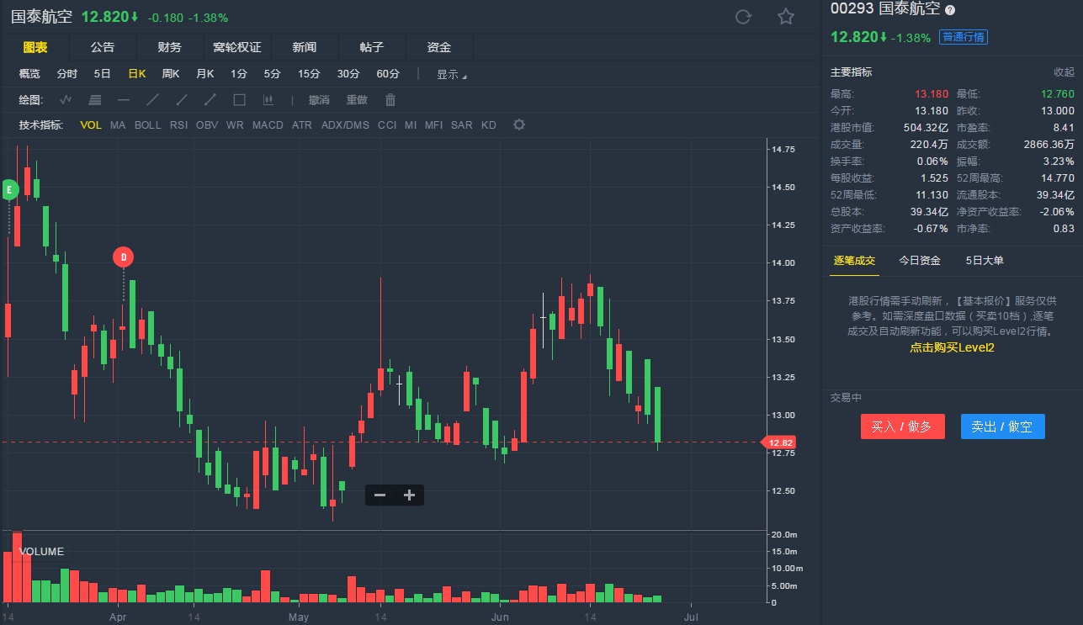
Task: Select the ray line with start point tool
Action: [x=182, y=100]
